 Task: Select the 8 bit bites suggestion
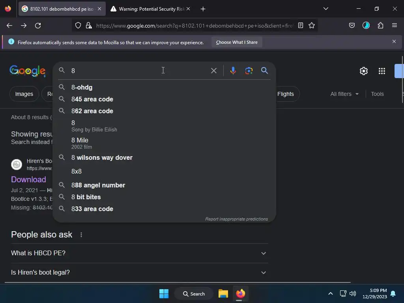pos(165,197)
